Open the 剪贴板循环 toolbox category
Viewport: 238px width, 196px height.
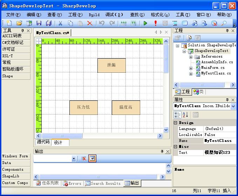pos(16,69)
